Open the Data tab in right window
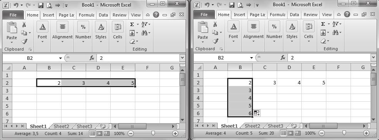This screenshot has height=140, width=379. click(294, 15)
